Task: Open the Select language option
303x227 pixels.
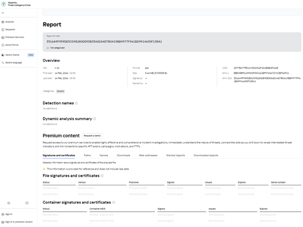Action: (x=12, y=62)
